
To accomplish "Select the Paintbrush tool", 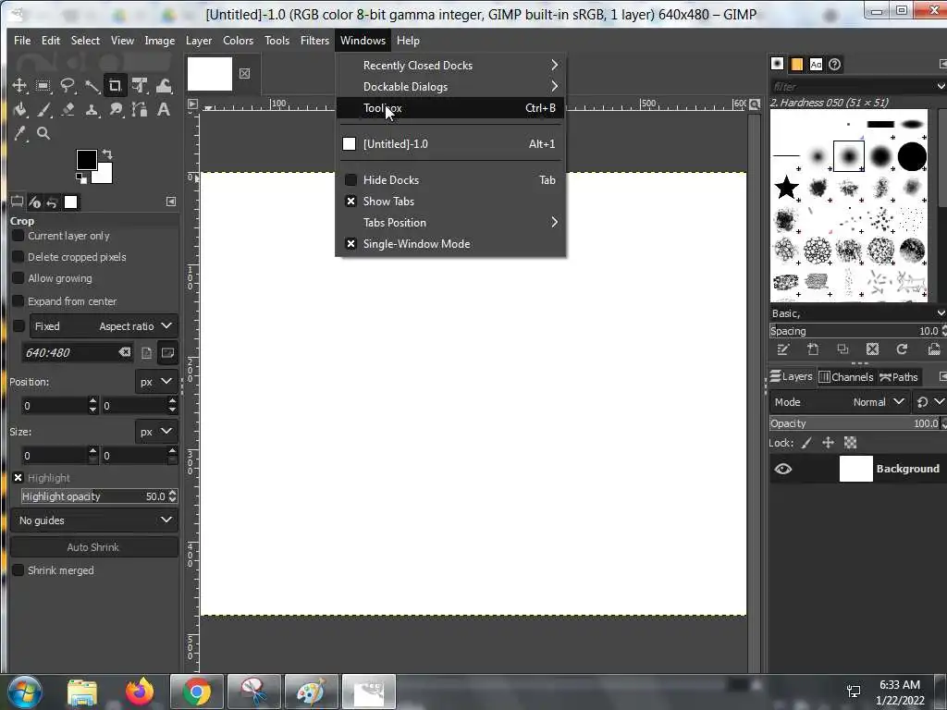I will (x=43, y=109).
